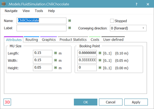Open the Tools menu
Image resolution: width=154 pixels, height=109 pixels.
(39, 11)
